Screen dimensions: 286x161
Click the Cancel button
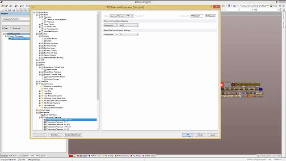tap(200, 135)
